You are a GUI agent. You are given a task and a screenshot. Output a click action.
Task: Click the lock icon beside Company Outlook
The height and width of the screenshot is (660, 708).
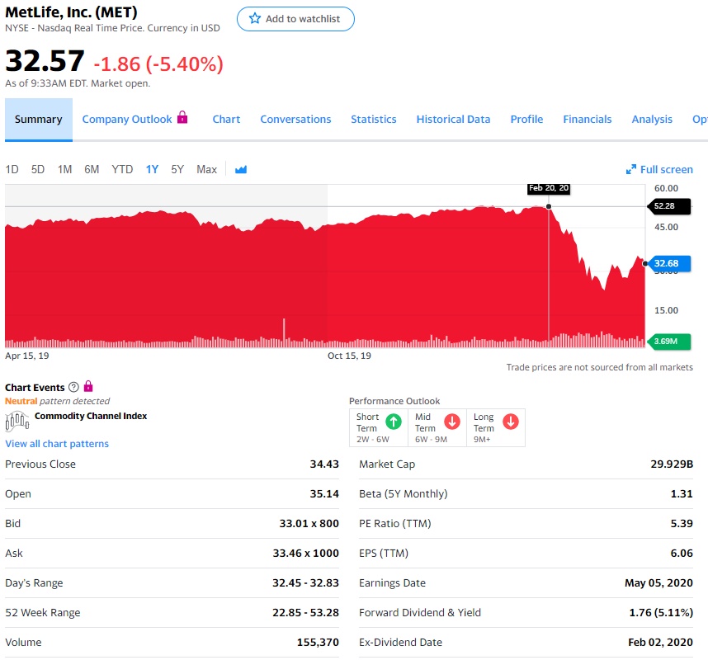tap(182, 117)
